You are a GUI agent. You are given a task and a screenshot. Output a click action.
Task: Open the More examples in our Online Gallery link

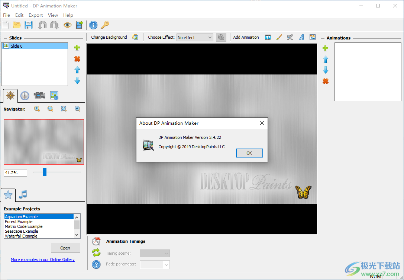pos(43,260)
